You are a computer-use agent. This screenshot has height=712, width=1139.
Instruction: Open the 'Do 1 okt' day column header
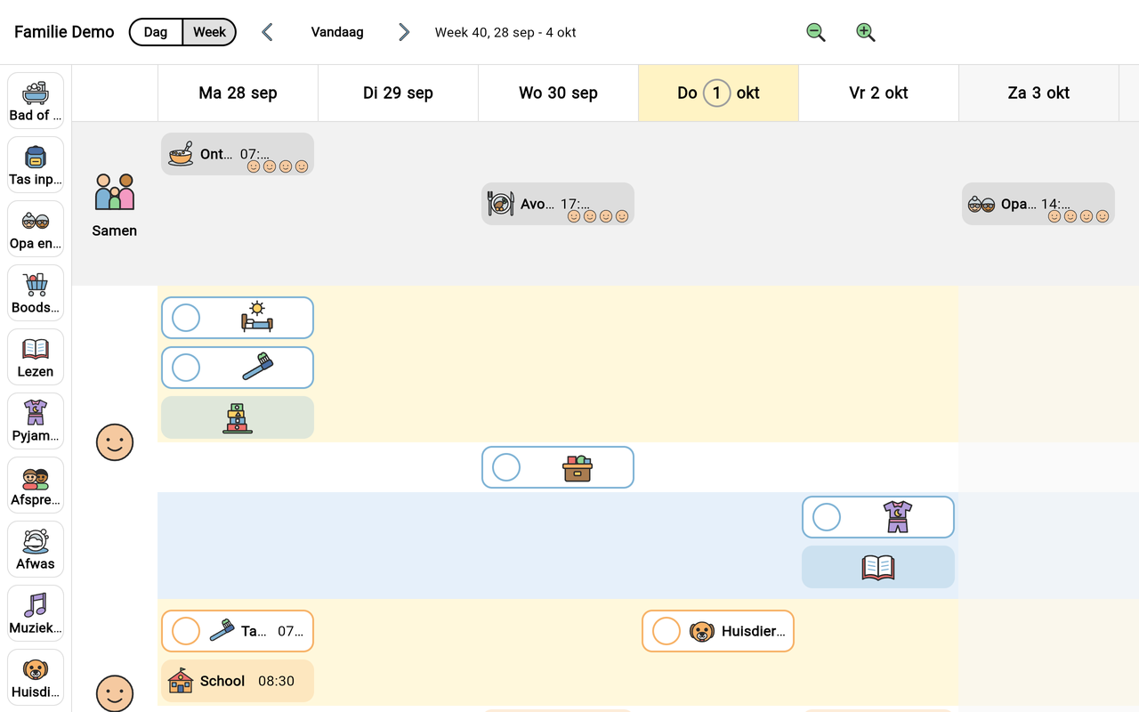tap(718, 93)
